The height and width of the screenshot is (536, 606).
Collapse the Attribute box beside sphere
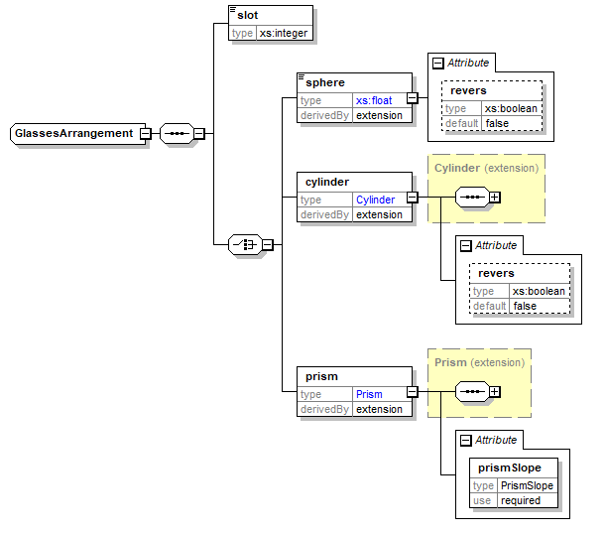click(x=437, y=63)
